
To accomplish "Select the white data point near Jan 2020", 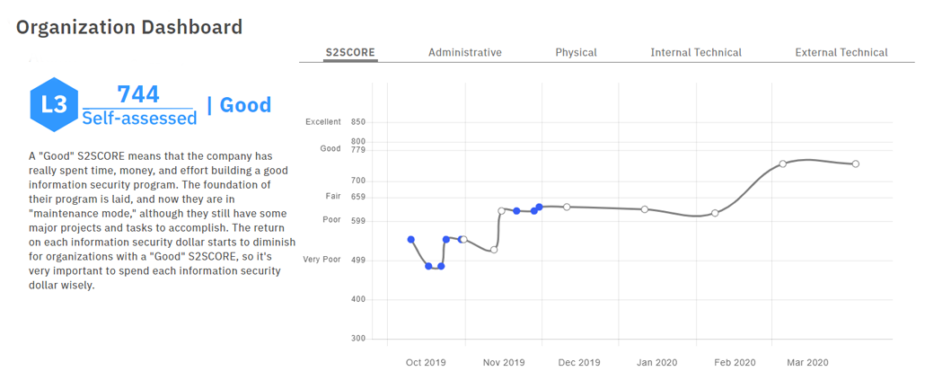I will pyautogui.click(x=645, y=209).
